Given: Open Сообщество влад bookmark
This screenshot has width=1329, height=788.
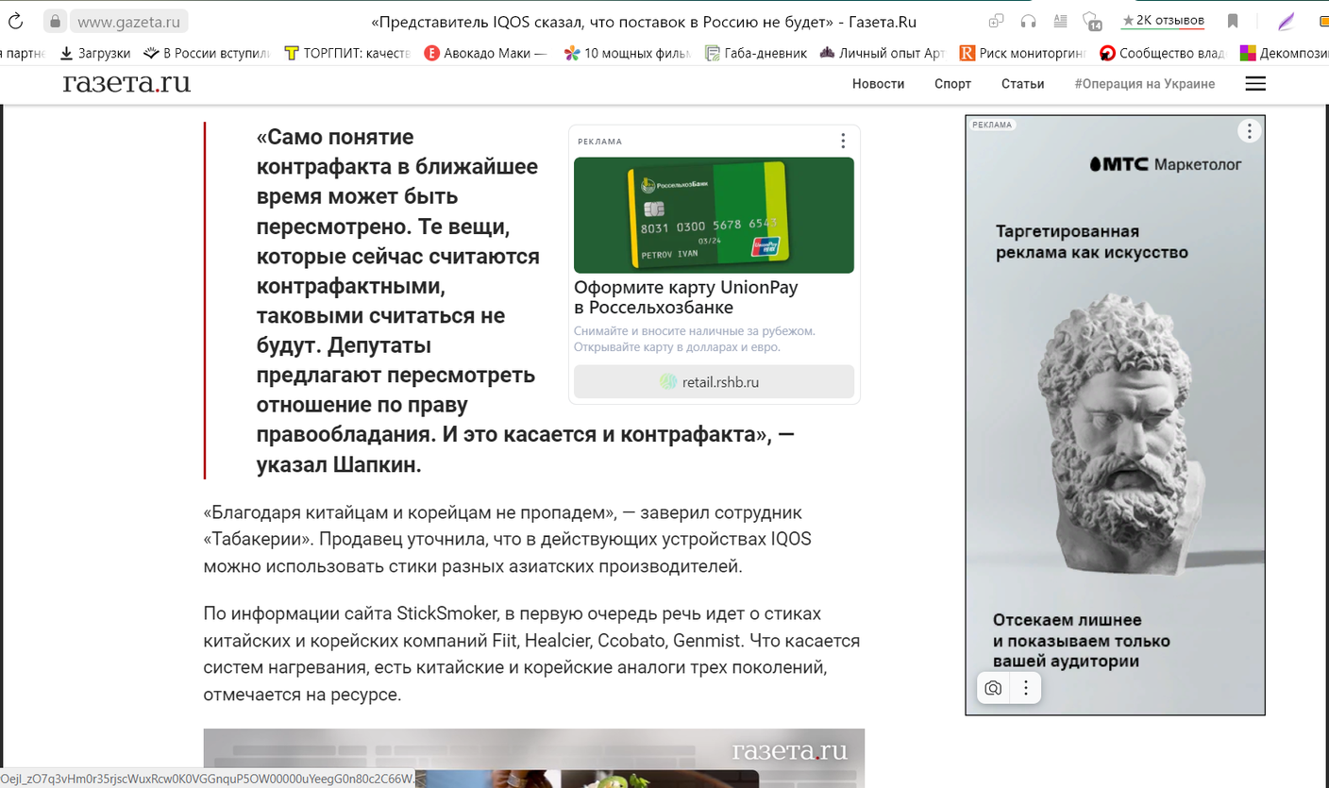Looking at the screenshot, I should pos(1163,54).
